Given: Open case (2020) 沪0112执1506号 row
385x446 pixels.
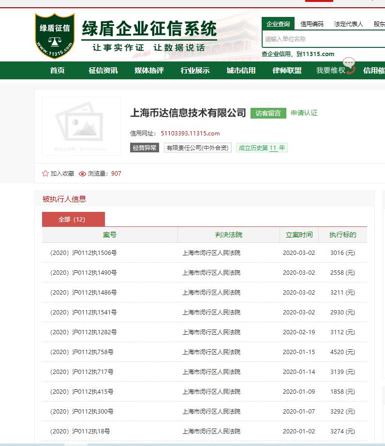Looking at the screenshot, I should pos(83,253).
